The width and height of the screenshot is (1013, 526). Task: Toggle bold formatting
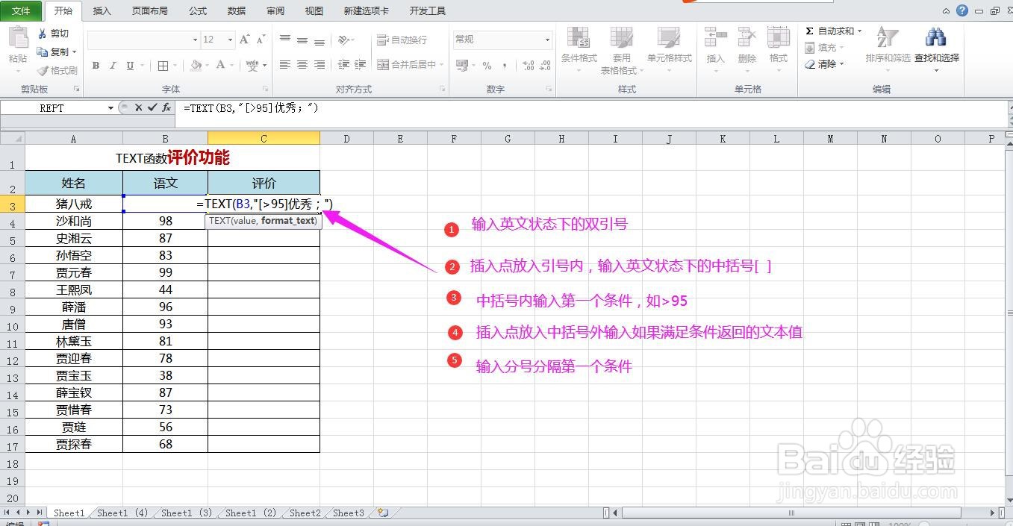[x=96, y=66]
